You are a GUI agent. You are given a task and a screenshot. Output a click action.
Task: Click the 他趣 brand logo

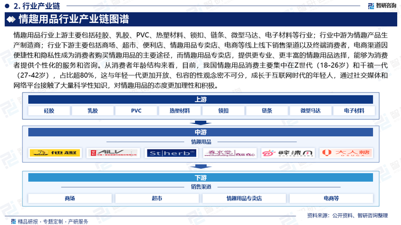(55, 153)
